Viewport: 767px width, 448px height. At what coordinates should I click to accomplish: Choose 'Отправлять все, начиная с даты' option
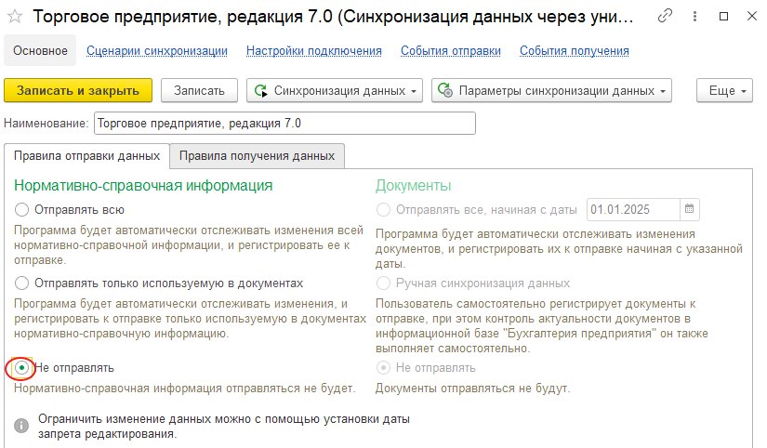click(383, 210)
